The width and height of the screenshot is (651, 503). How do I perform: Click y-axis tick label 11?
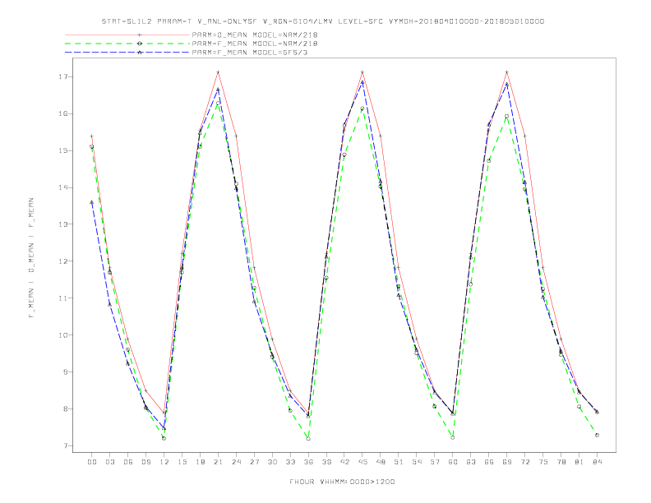(x=63, y=298)
